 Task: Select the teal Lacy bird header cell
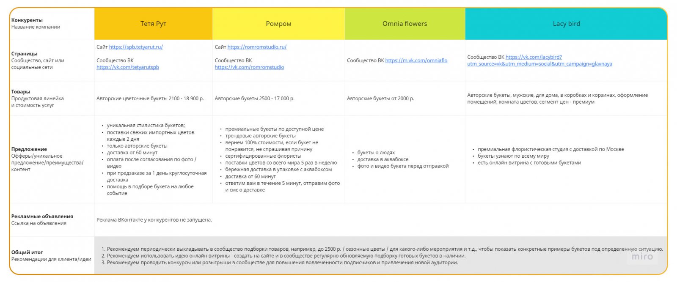pos(566,24)
